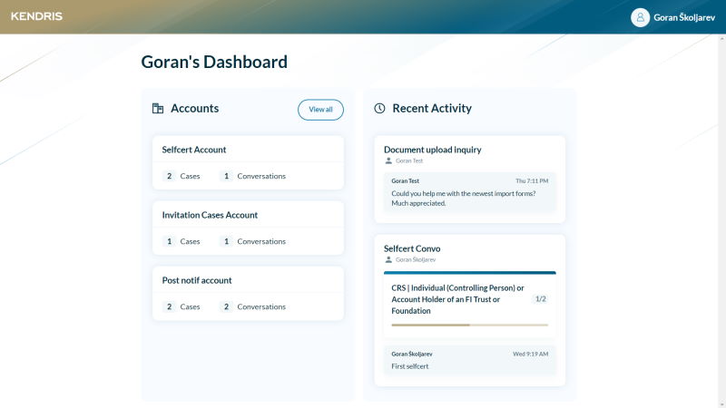Screen dimensions: 726x408
Task: Click the CRS form progress bar
Action: pyautogui.click(x=469, y=325)
